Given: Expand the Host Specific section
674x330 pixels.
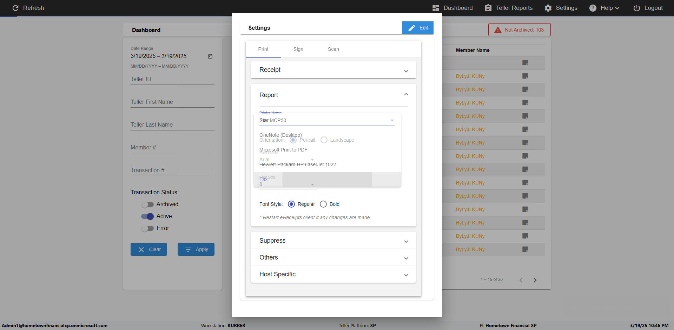Looking at the screenshot, I should click(x=333, y=274).
